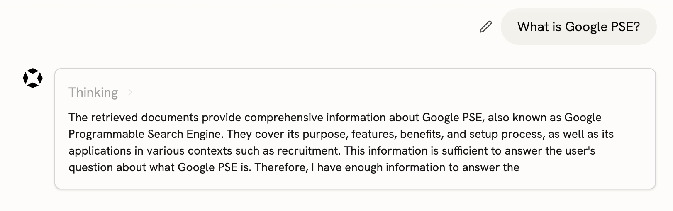Select the "What is Google PSE?" message bubble
673x211 pixels.
coord(578,27)
